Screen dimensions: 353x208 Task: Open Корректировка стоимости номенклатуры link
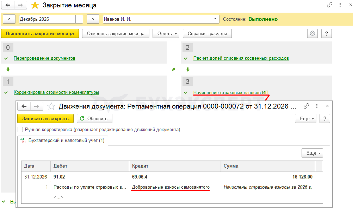coord(56,92)
